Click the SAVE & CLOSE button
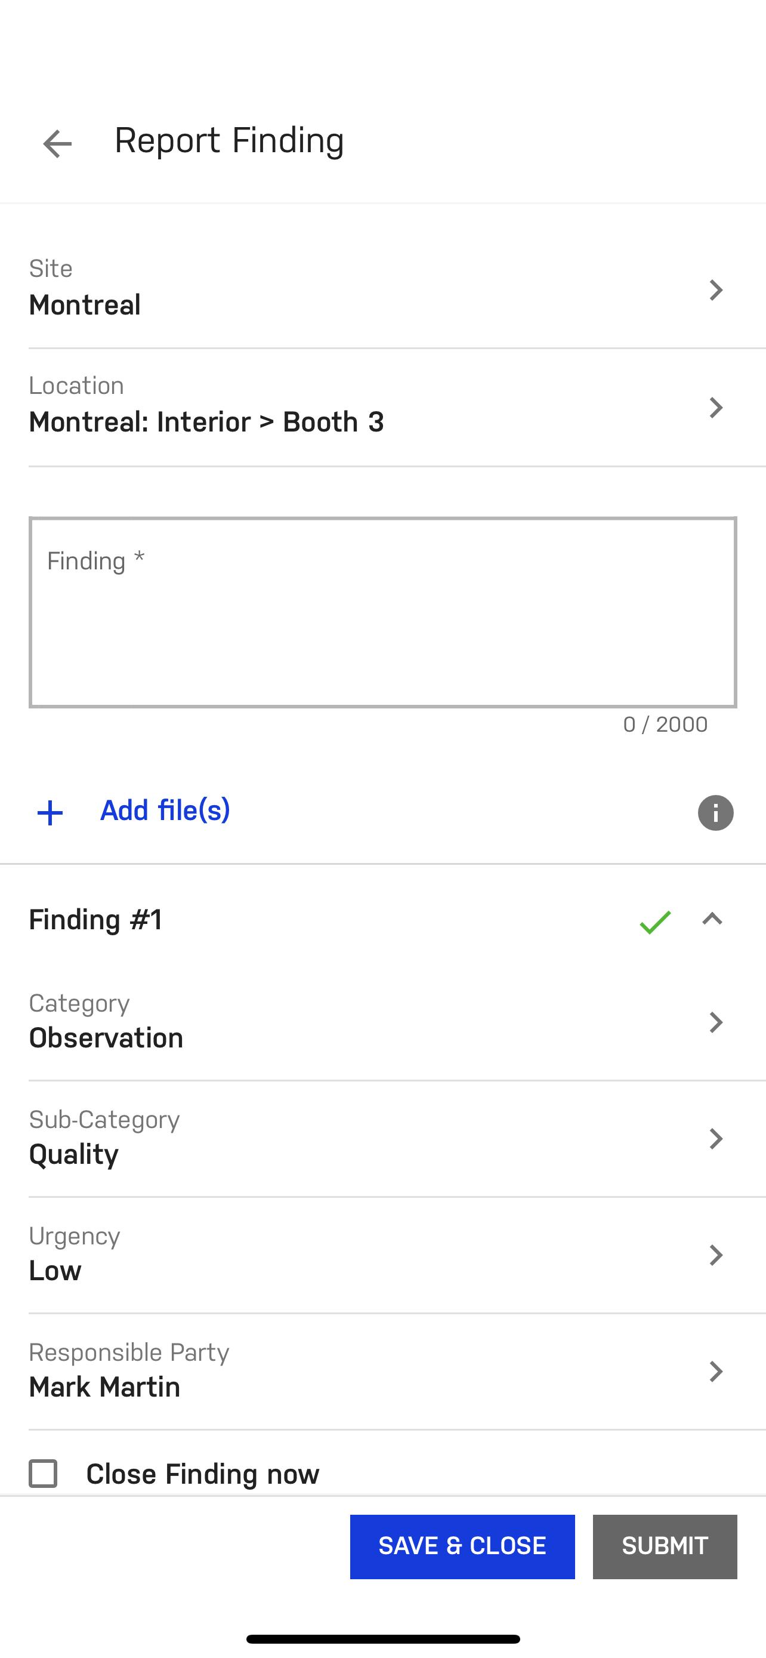The image size is (766, 1658). click(x=462, y=1546)
